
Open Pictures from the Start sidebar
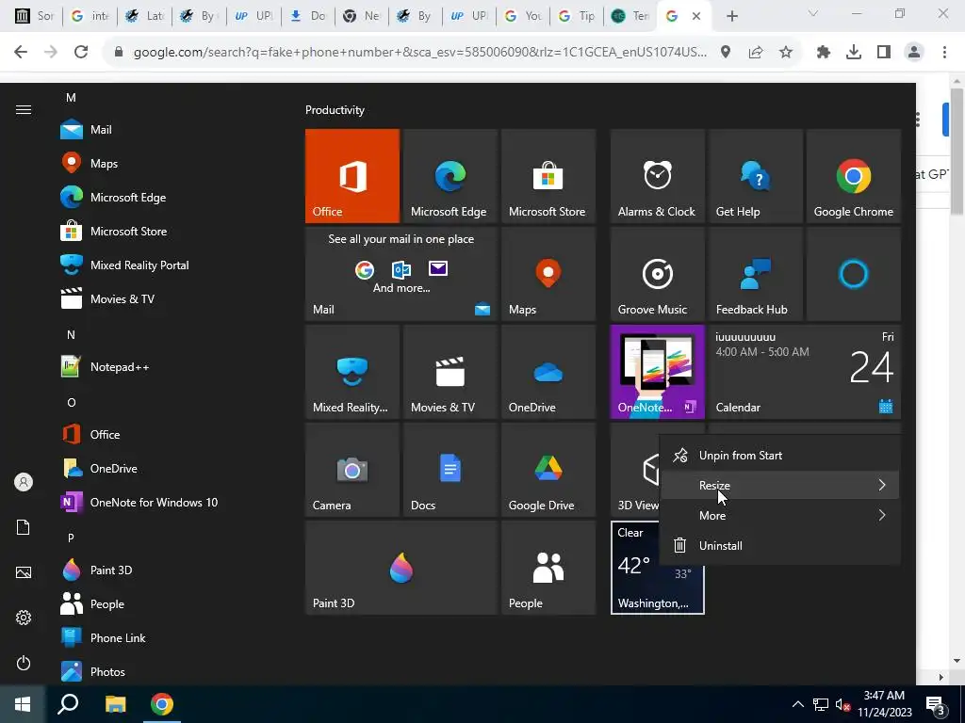tap(24, 572)
